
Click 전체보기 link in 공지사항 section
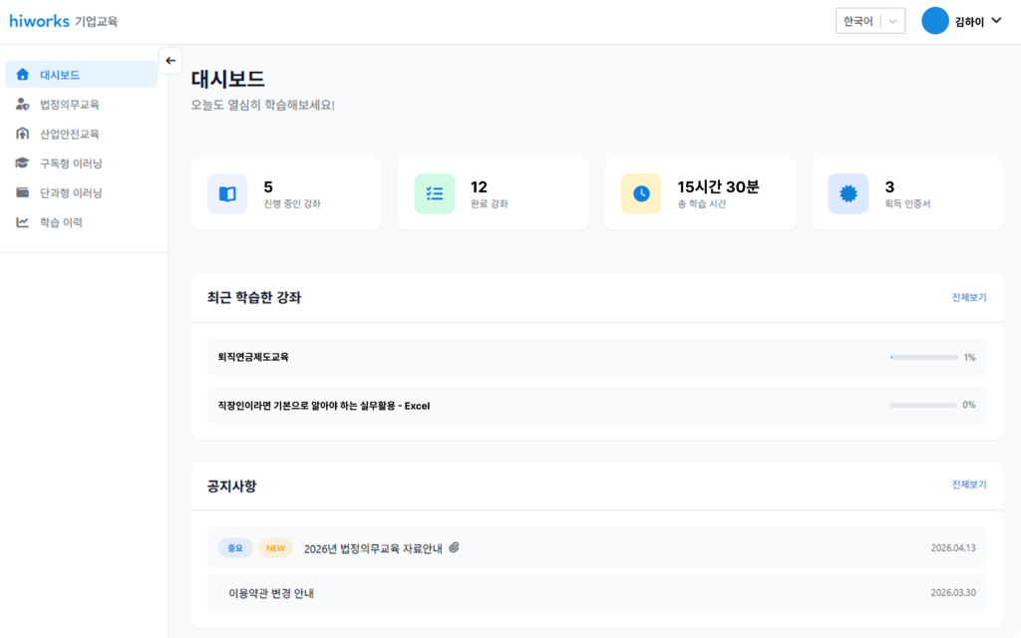[968, 484]
